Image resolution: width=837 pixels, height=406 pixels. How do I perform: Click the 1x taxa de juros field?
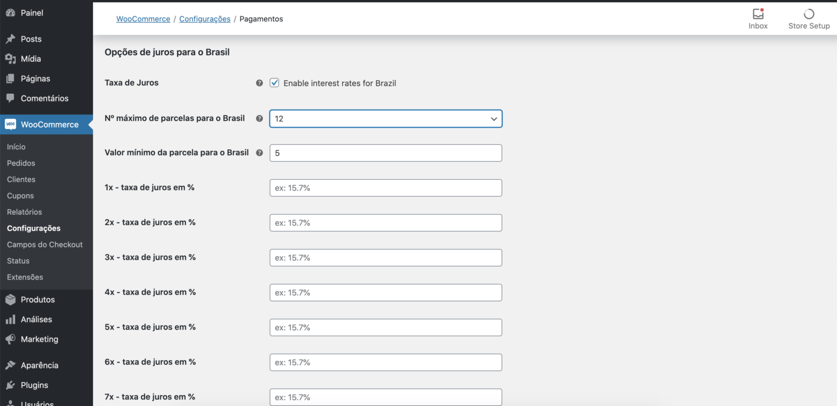[386, 188]
